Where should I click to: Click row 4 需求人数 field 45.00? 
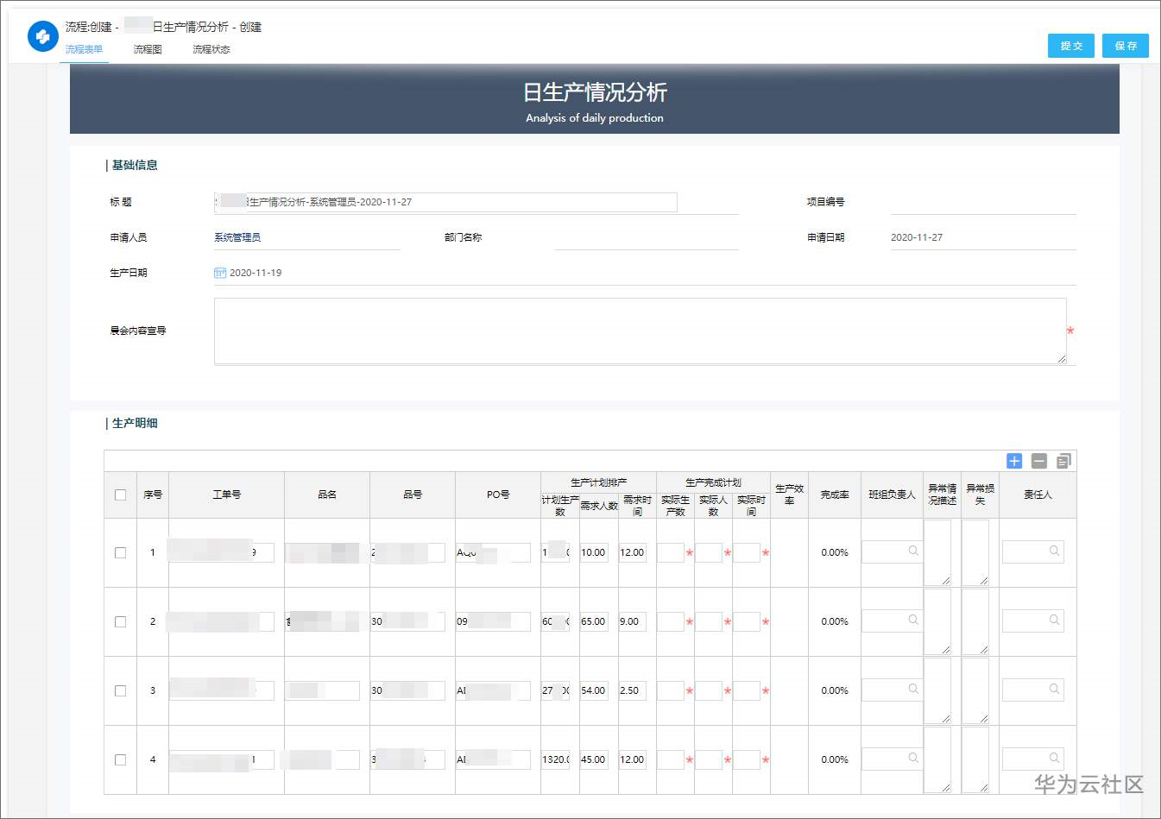tap(594, 759)
